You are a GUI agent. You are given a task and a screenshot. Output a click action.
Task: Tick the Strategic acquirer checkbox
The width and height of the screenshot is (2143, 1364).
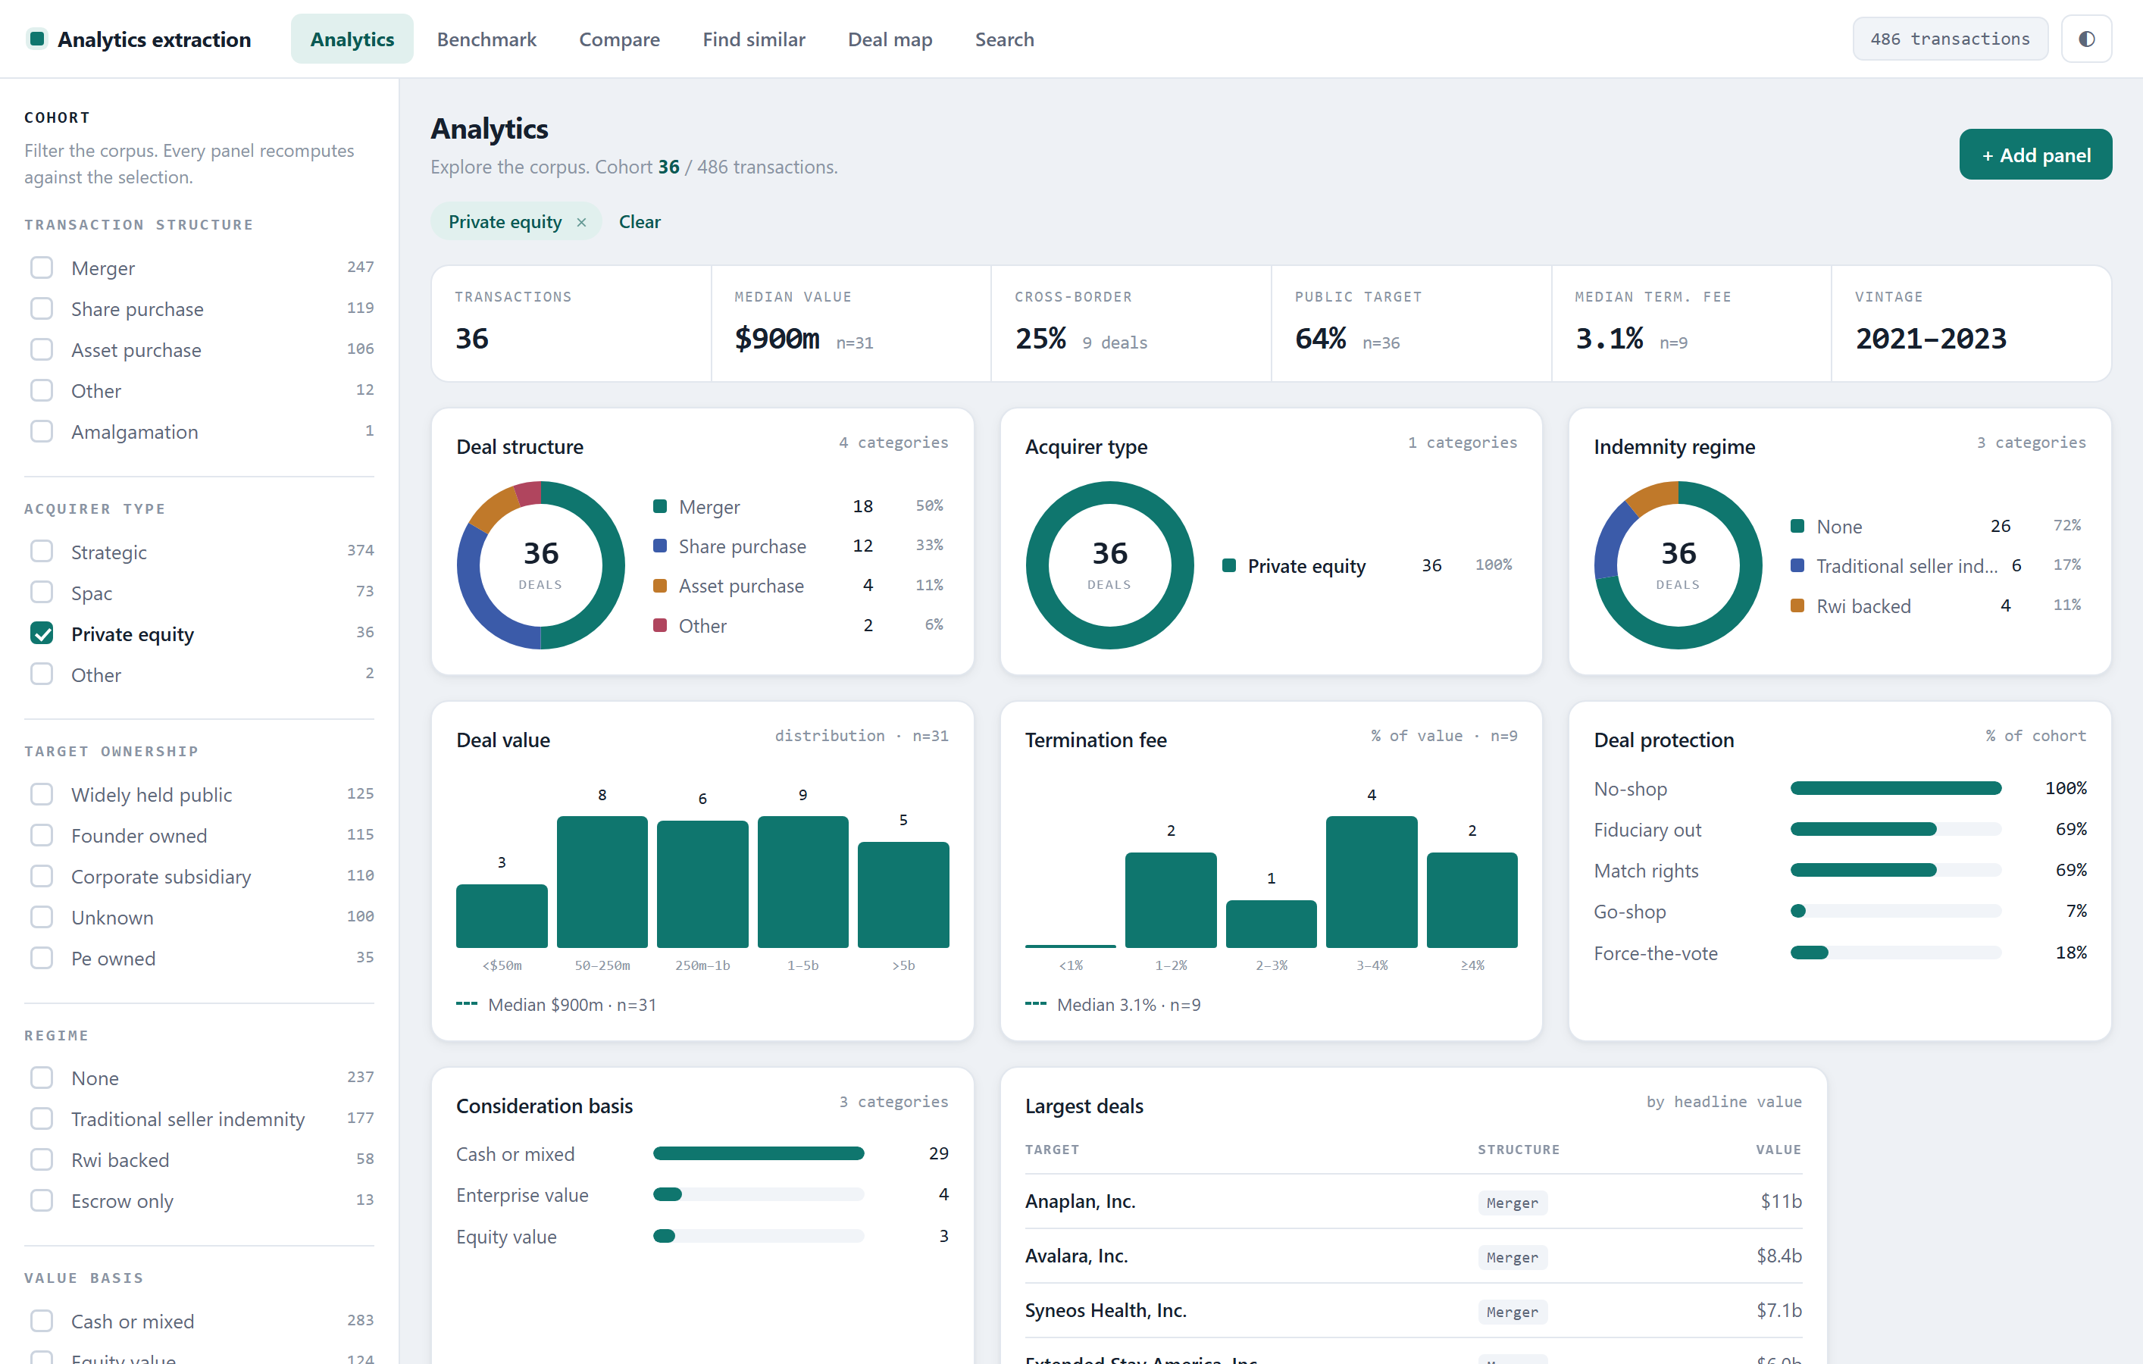coord(42,552)
